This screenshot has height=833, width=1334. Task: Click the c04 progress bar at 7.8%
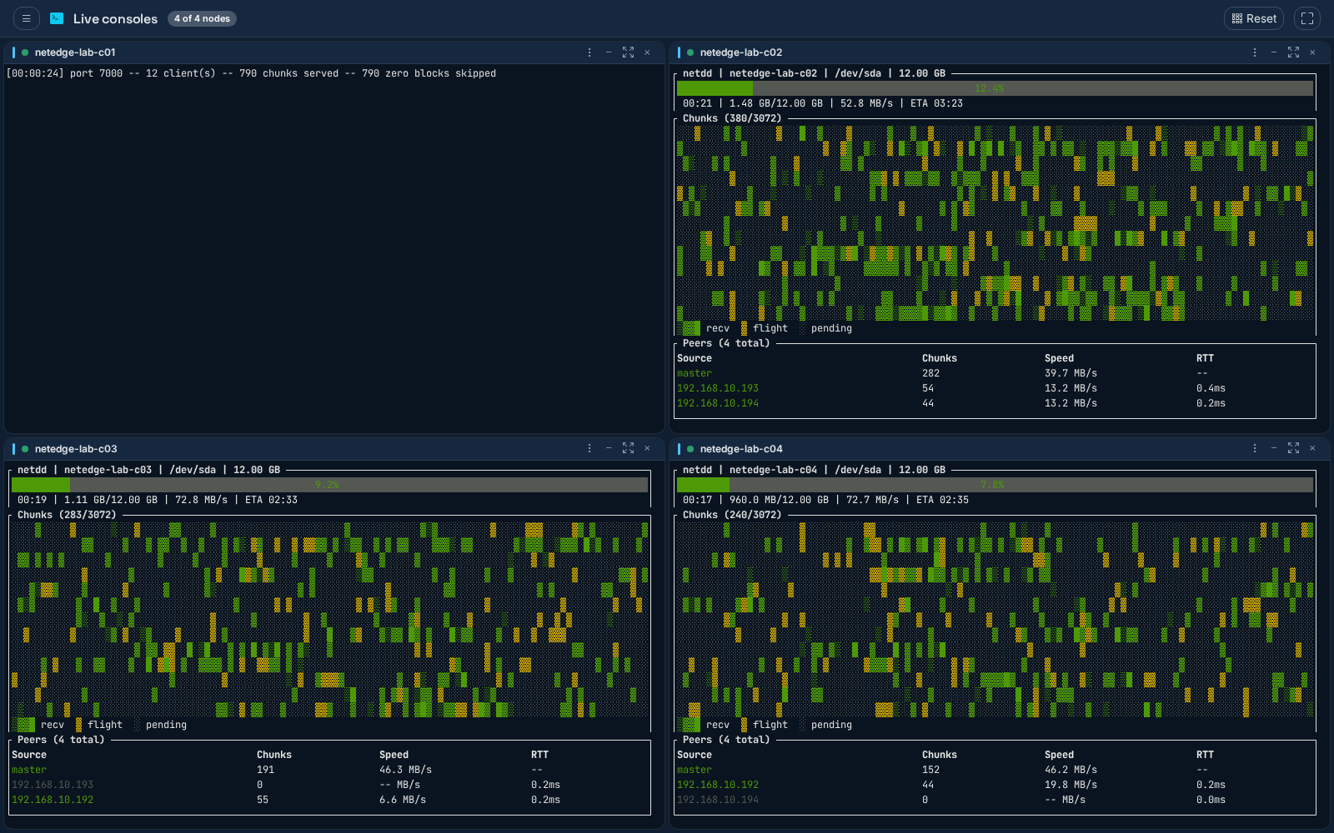coord(995,485)
